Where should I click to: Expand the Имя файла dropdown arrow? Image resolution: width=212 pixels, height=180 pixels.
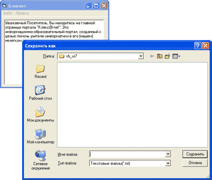click(168, 154)
